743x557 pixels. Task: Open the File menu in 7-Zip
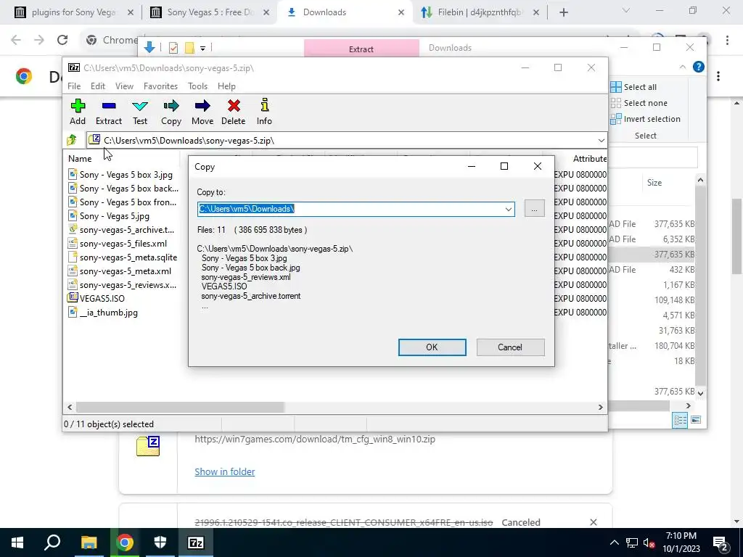coord(74,86)
